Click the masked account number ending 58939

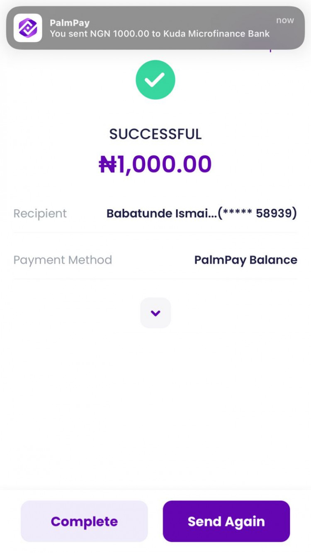257,213
